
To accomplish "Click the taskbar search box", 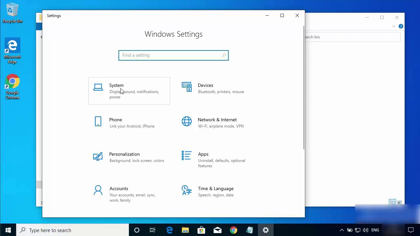I will pos(72,230).
